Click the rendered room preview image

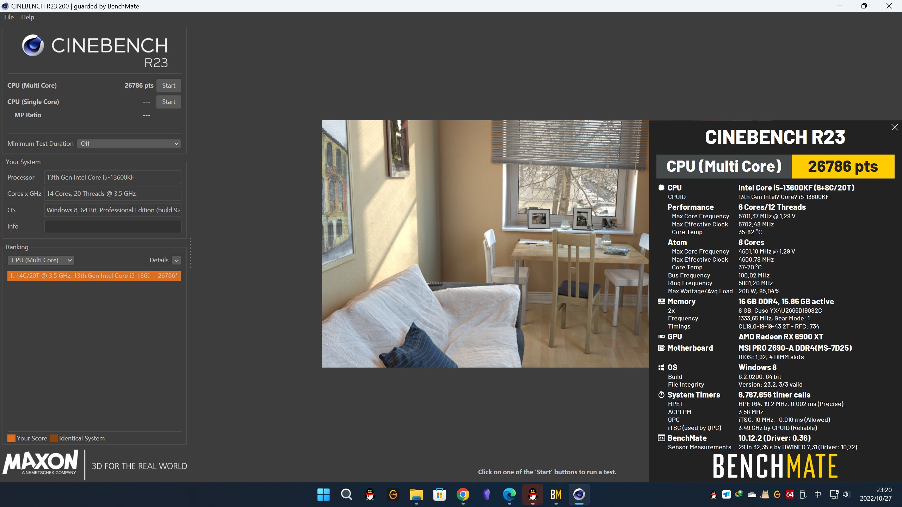[x=485, y=244]
